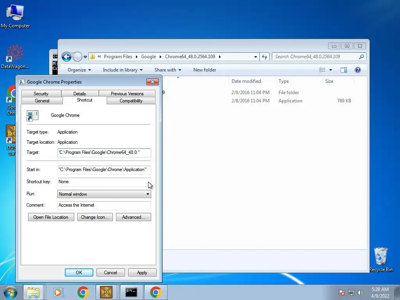
Task: Apply the shortcut changes
Action: pos(142,272)
